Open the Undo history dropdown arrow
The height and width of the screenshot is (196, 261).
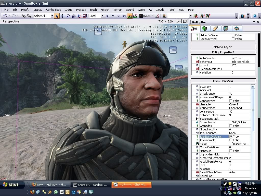coord(9,16)
